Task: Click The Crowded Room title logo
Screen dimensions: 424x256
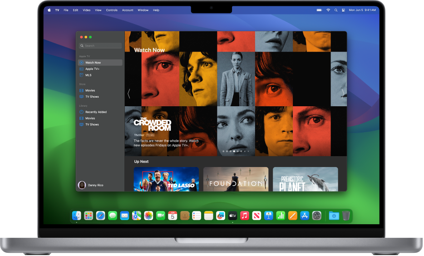Action: [153, 124]
